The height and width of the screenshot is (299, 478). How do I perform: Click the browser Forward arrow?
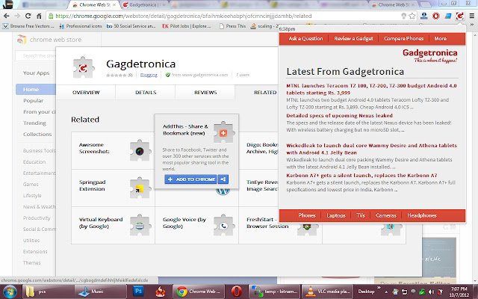pyautogui.click(x=17, y=16)
